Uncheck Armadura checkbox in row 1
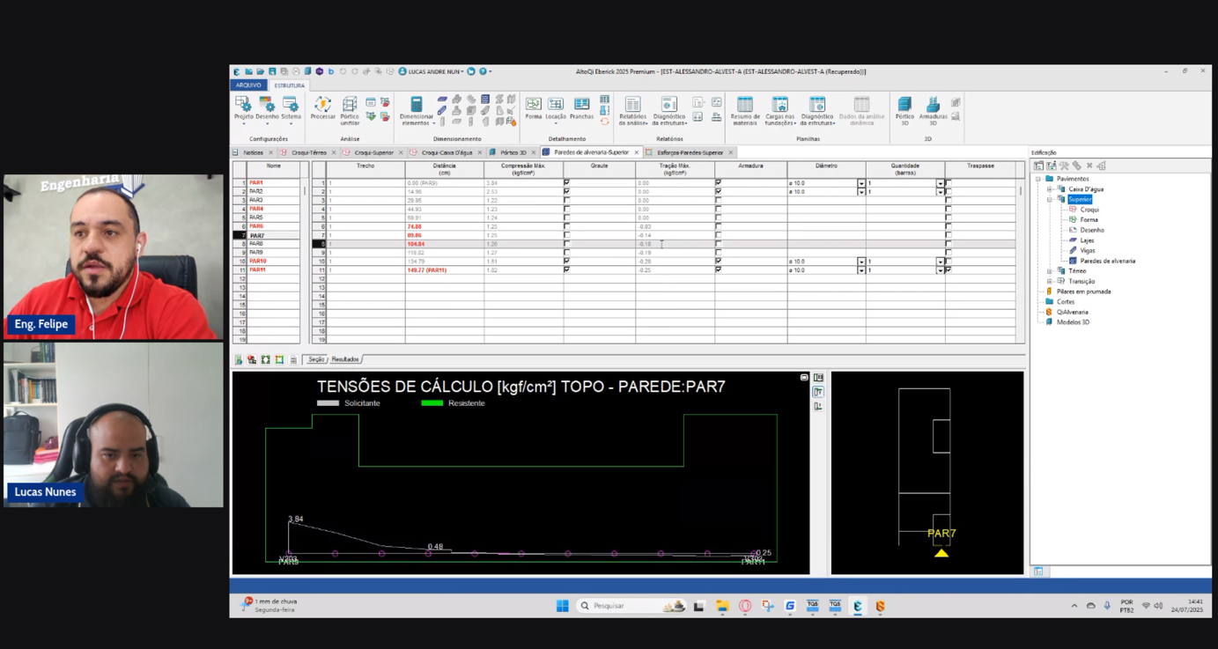The height and width of the screenshot is (649, 1218). (x=718, y=182)
